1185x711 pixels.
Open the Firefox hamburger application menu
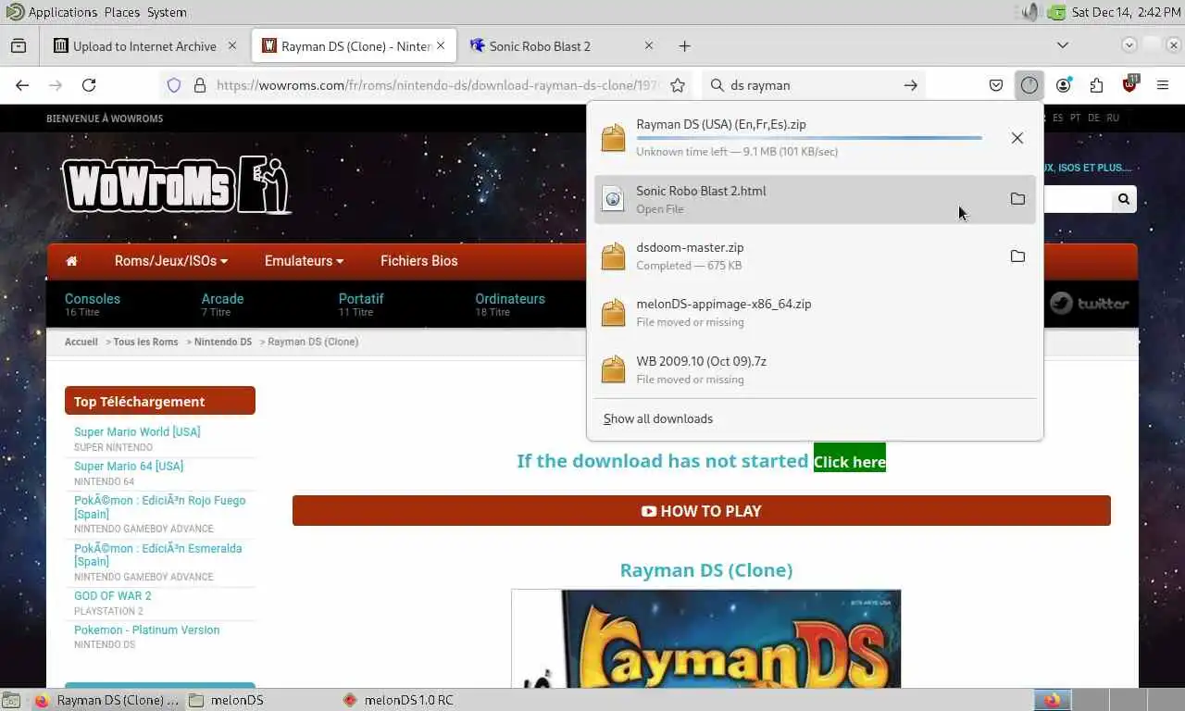[x=1163, y=85]
